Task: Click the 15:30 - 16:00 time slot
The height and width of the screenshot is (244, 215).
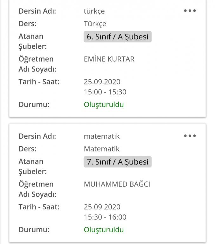Action: click(105, 217)
